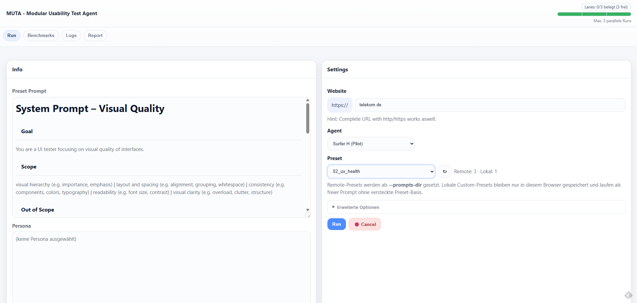
Task: Click the Settings panel heading
Action: (338, 70)
